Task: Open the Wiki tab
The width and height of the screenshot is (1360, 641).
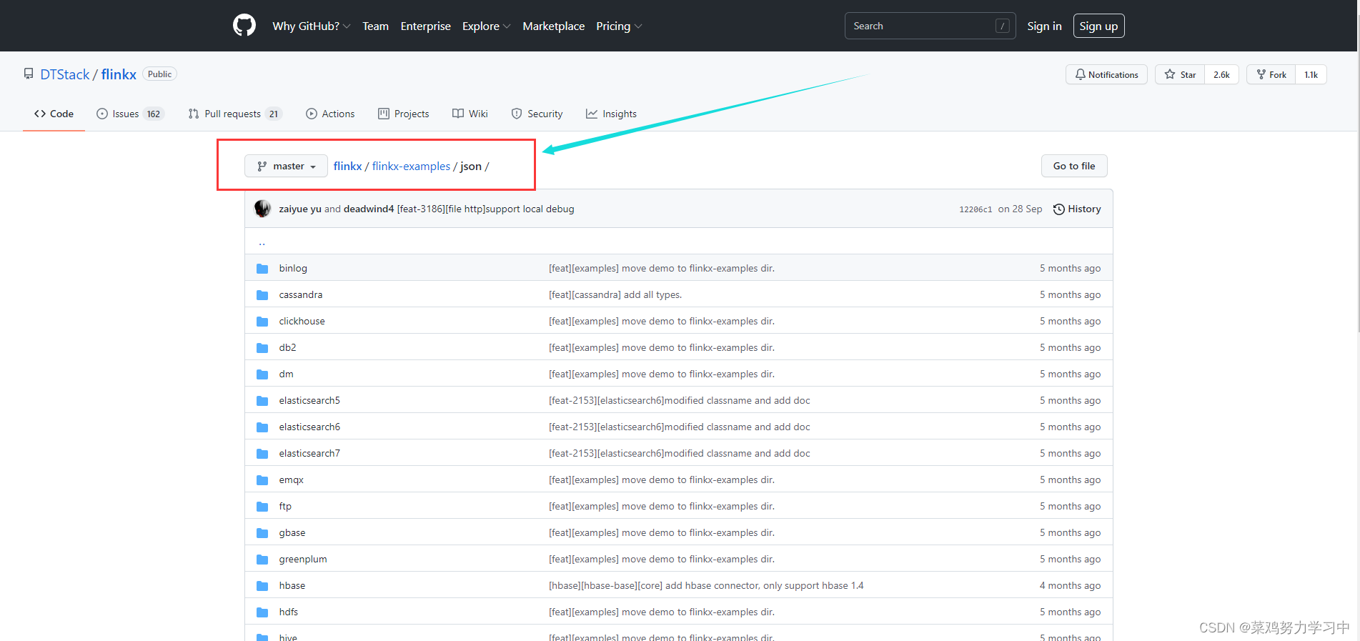Action: 470,114
